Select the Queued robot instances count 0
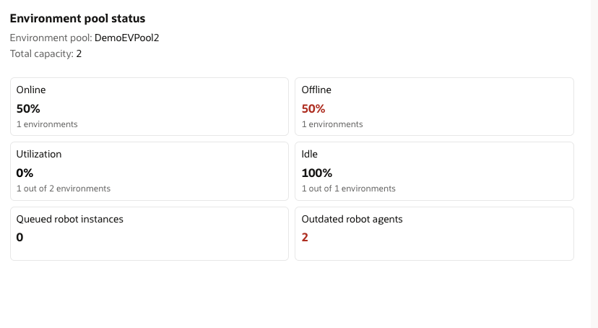The height and width of the screenshot is (328, 598). tap(20, 237)
